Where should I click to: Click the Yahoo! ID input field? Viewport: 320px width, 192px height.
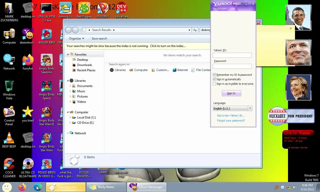click(232, 55)
